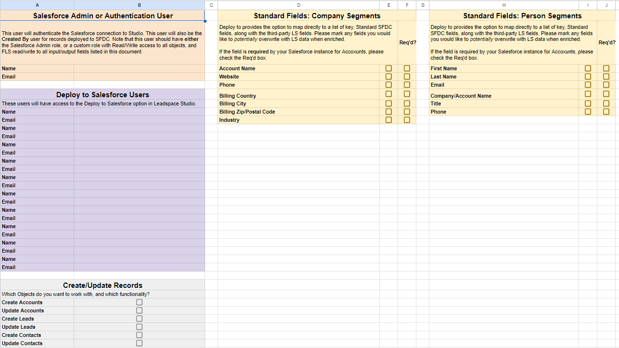Select column J header

coord(606,5)
